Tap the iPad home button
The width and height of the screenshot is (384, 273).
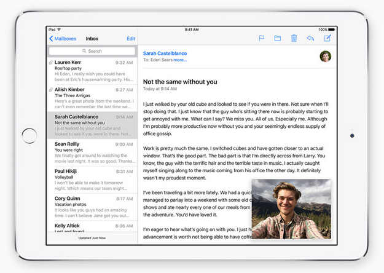click(29, 135)
